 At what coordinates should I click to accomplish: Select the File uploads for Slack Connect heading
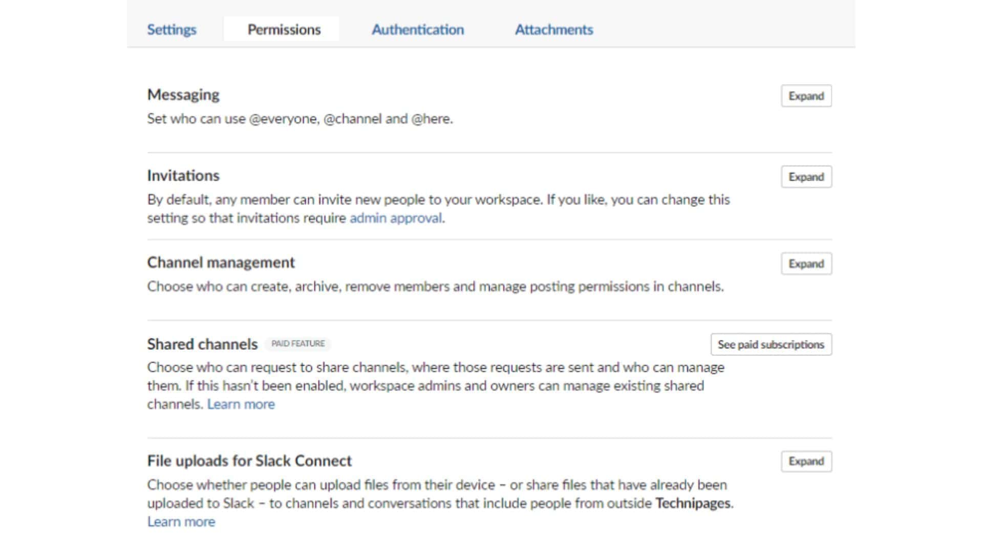[249, 460]
